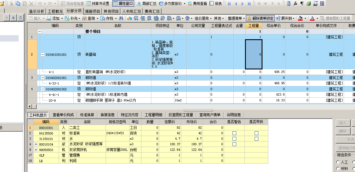Click the binoculars find icon
Image resolution: width=355 pixels, height=172 pixels.
tap(121, 18)
